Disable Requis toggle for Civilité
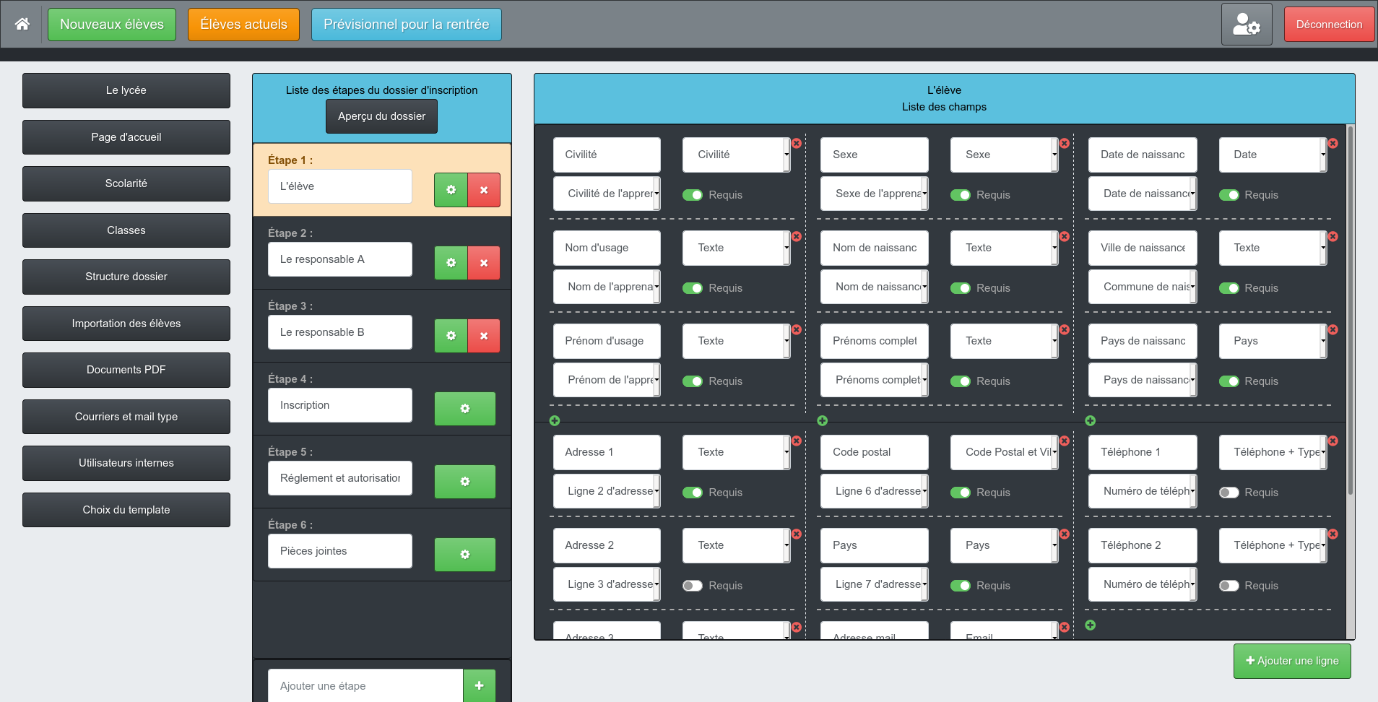The height and width of the screenshot is (702, 1378). (693, 195)
